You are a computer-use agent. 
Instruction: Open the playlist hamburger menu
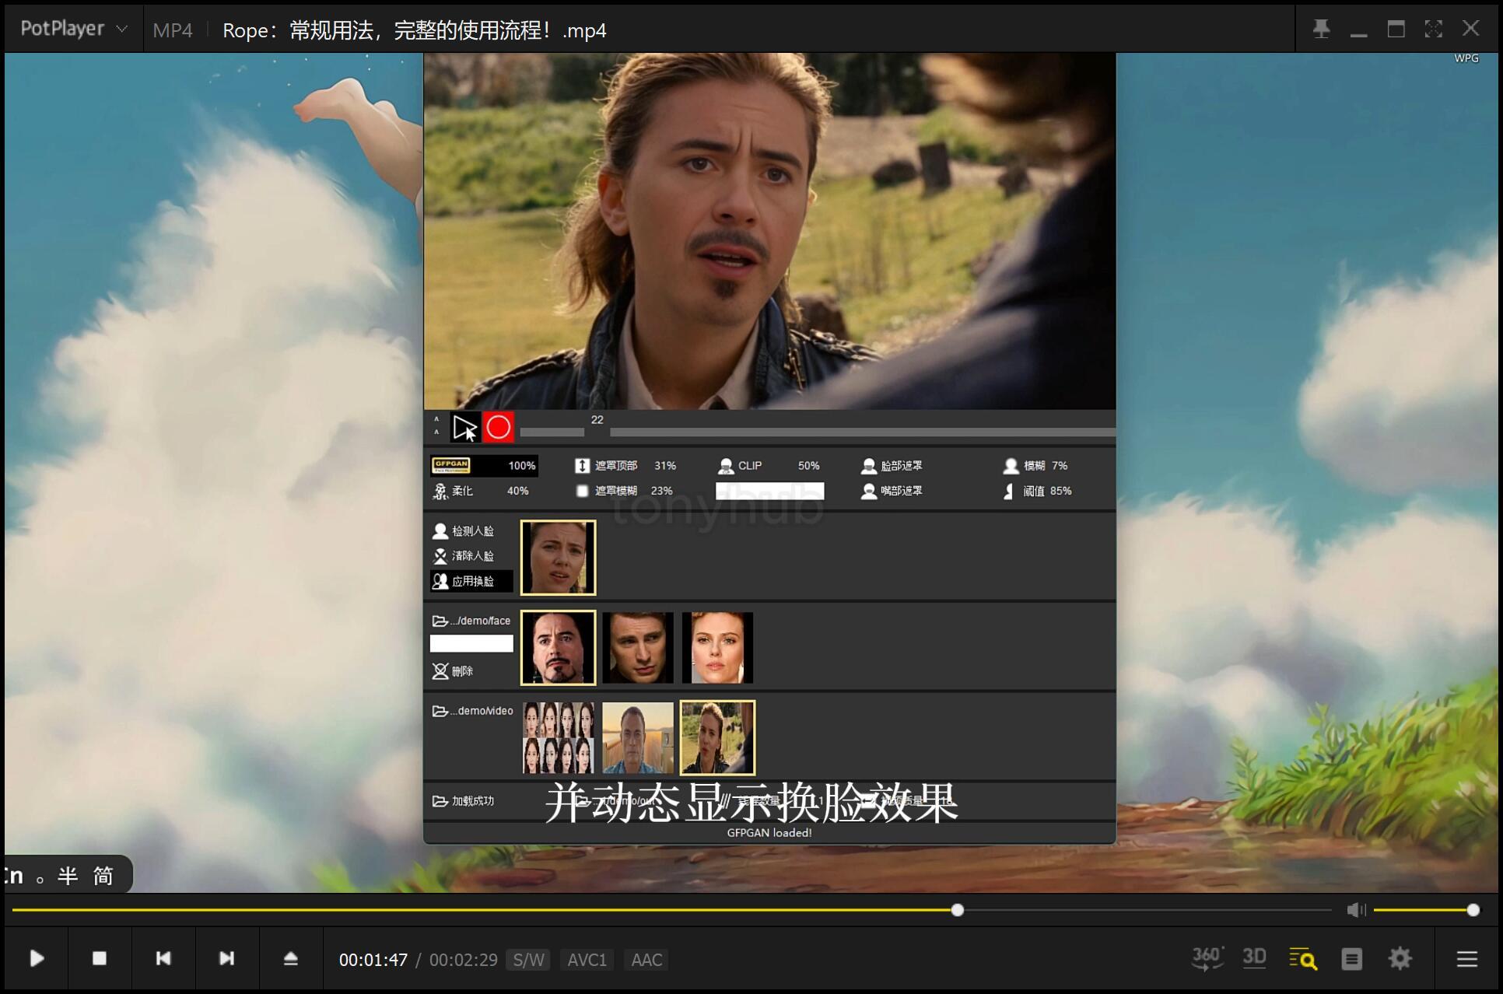tap(1467, 959)
